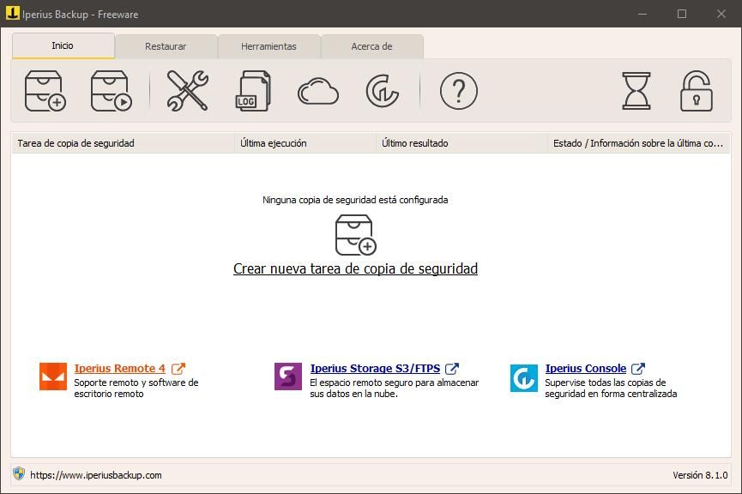Click the 'Versión 8.1.0' status text

pyautogui.click(x=700, y=475)
